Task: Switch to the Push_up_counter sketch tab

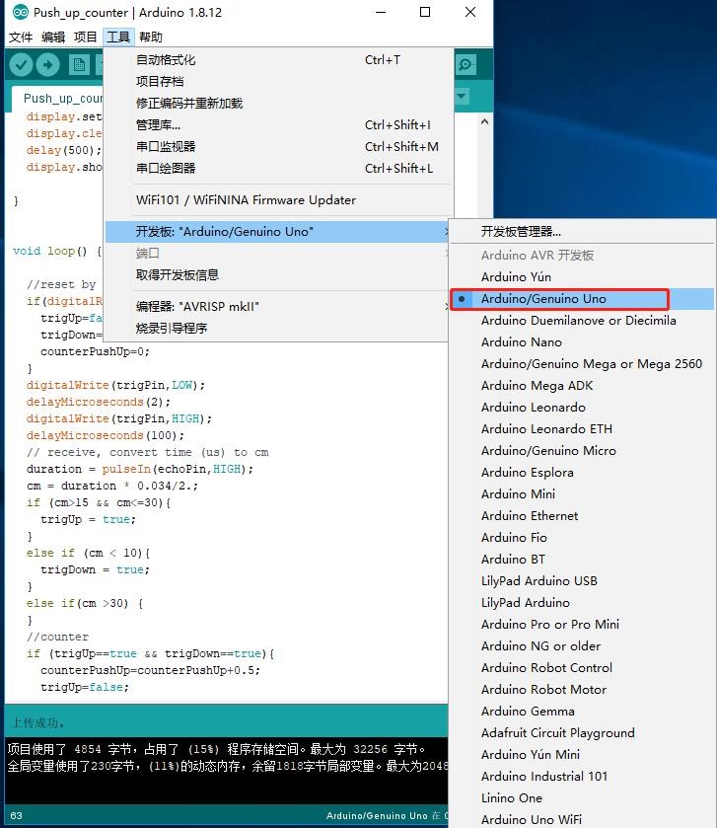Action: tap(63, 99)
